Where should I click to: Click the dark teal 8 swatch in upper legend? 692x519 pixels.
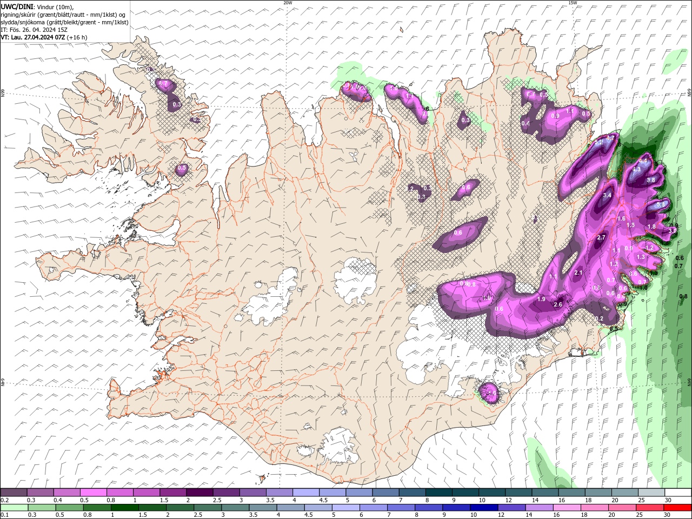pos(438,493)
